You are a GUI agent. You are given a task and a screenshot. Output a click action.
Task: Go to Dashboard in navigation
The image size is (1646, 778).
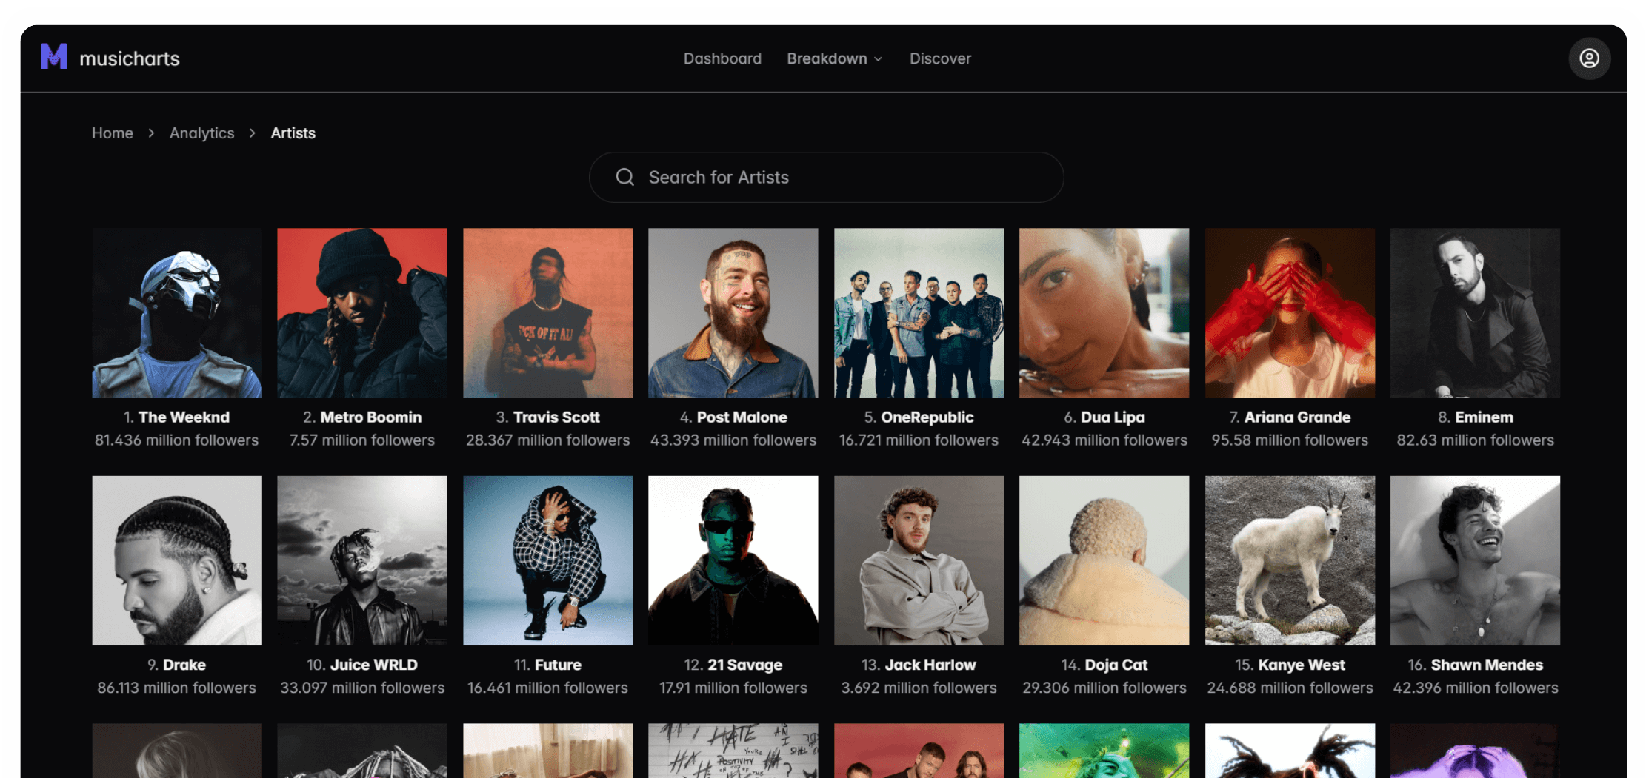tap(722, 58)
